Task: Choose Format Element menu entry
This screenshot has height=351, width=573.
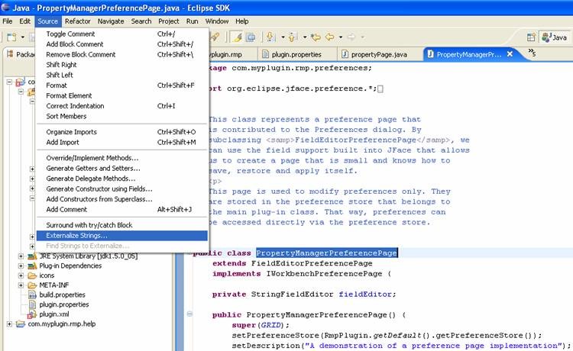Action: 122,95
